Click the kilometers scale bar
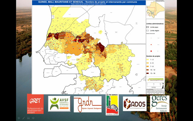Viewport: 193px width, 121px height. coord(154,85)
